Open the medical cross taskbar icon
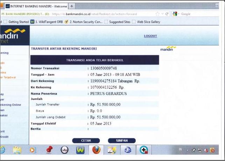This screenshot has width=225, height=161. (x=143, y=150)
